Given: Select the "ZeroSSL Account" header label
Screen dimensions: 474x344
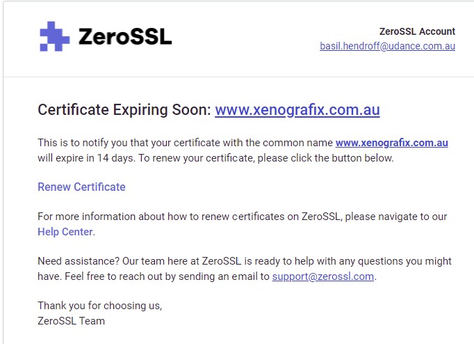Looking at the screenshot, I should click(417, 31).
